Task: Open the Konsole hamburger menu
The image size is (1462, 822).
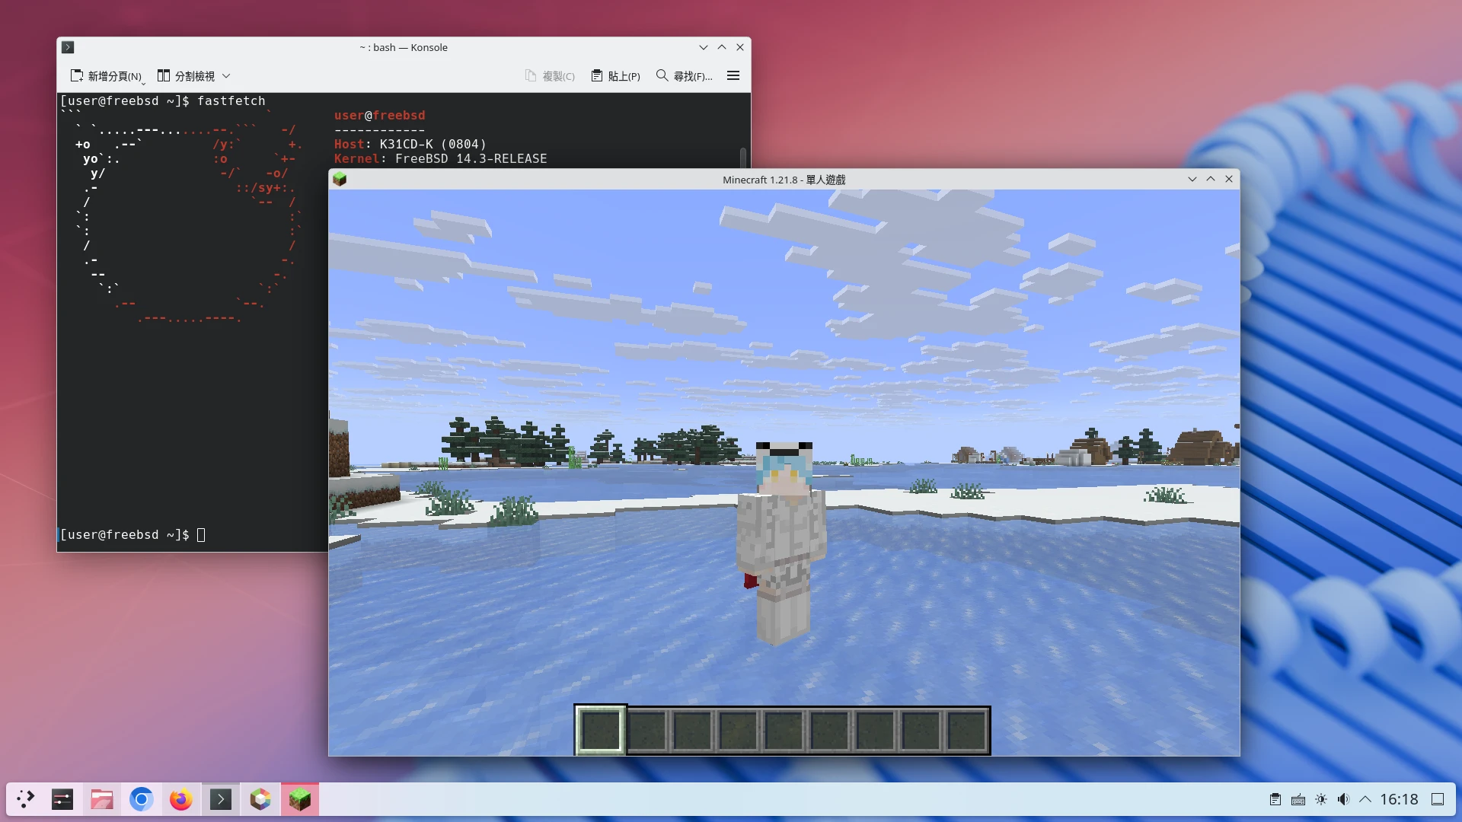Action: pyautogui.click(x=733, y=75)
